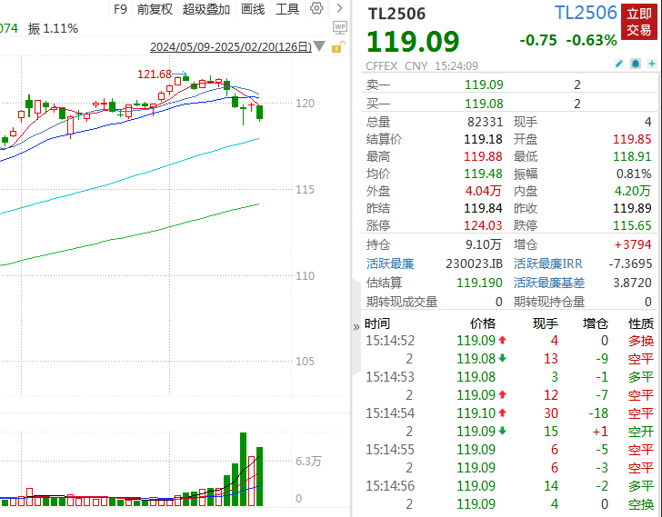
Task: Select the 15:14:54 tick row time
Action: [390, 413]
